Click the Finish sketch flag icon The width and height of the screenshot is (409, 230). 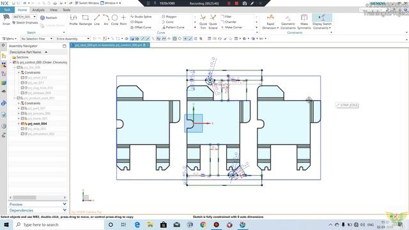[x=6, y=18]
